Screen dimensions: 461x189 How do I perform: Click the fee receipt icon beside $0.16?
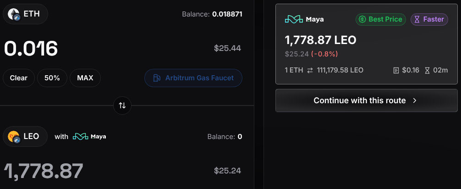396,70
